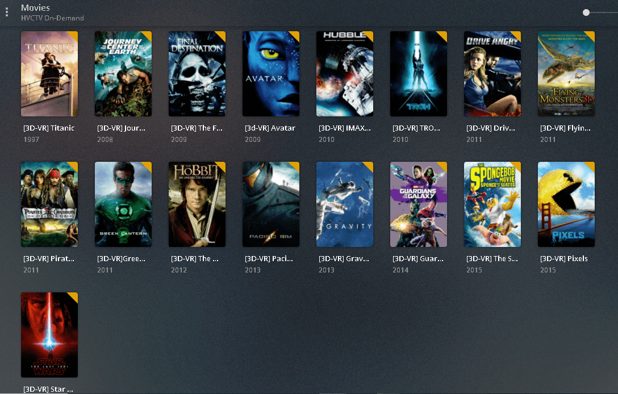Open the Pirates of the Caribbean poster
The height and width of the screenshot is (394, 618).
pos(49,204)
